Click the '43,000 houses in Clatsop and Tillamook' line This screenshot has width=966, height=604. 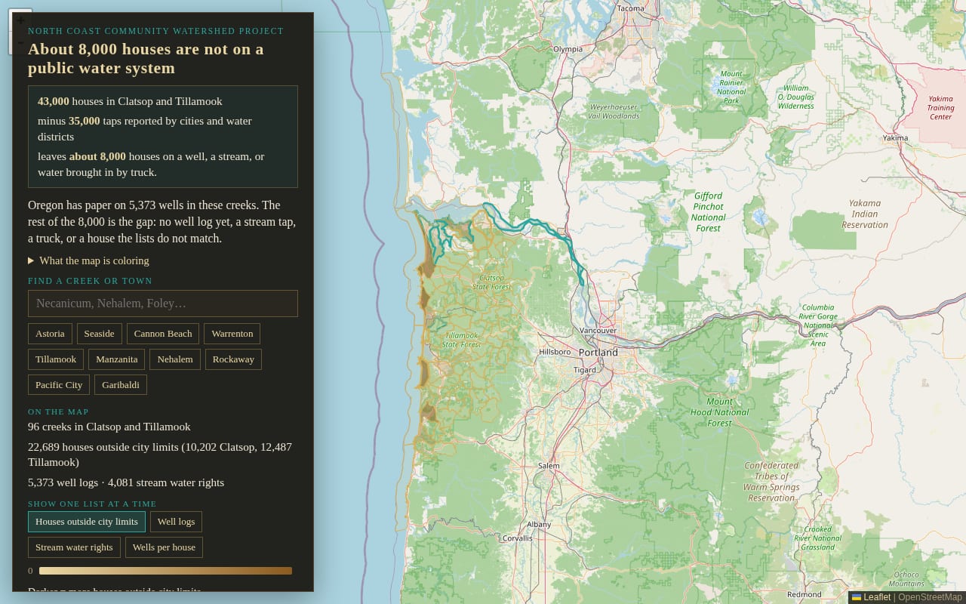coord(130,101)
